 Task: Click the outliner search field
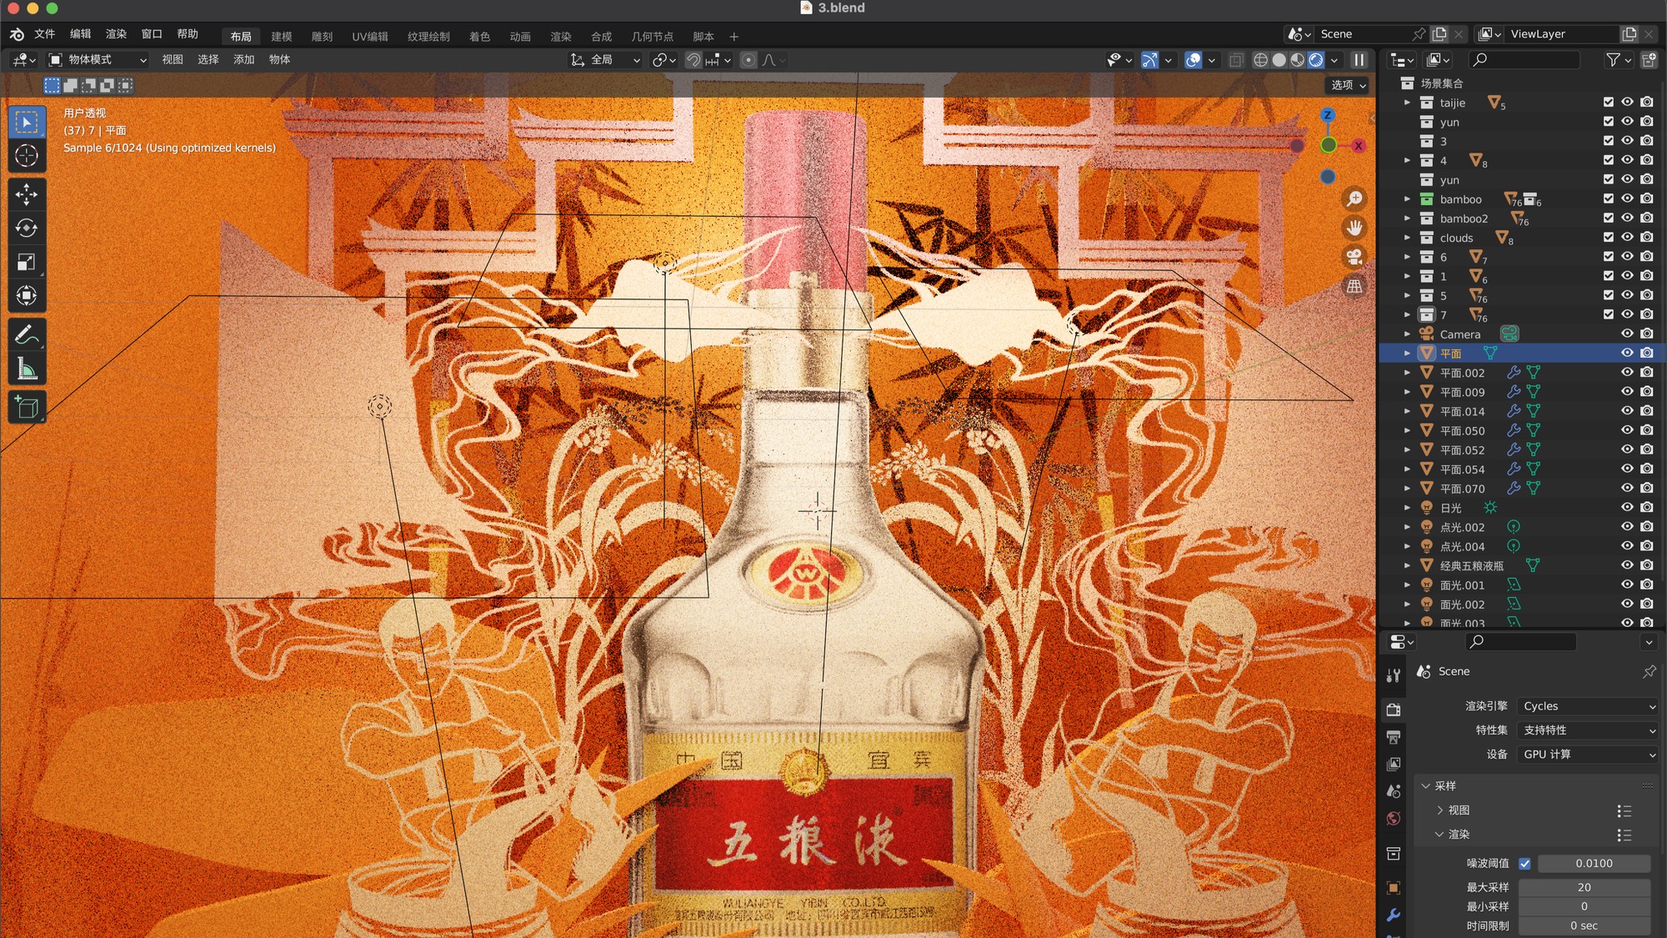tap(1524, 60)
